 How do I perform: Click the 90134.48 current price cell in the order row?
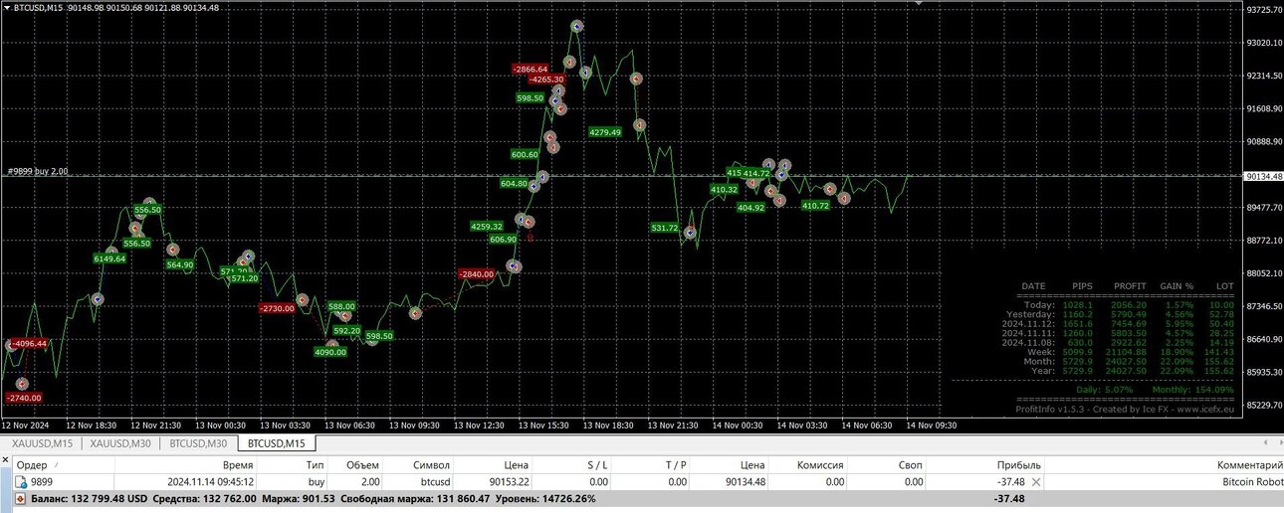pos(745,482)
